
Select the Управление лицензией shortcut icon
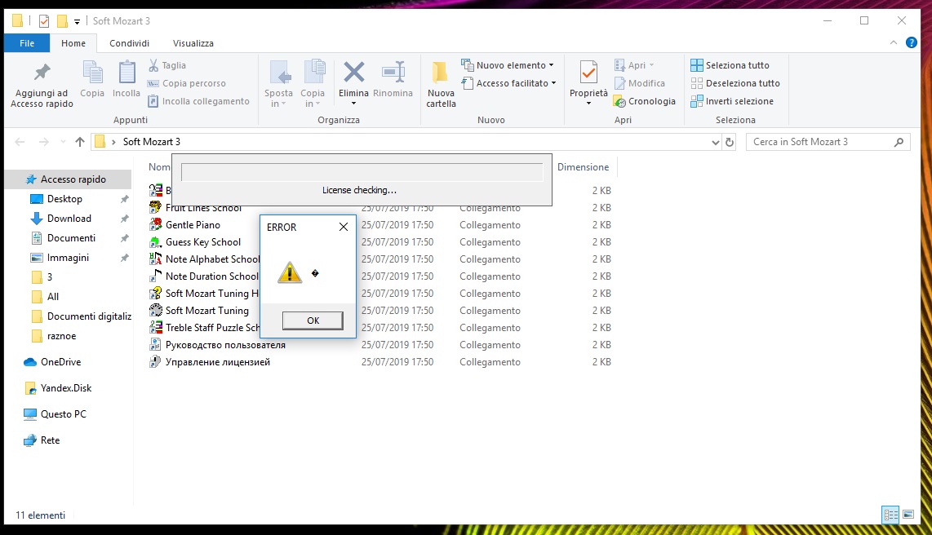(155, 361)
